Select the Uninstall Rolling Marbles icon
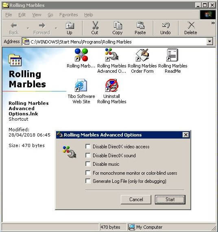Image resolution: width=218 pixels, height=232 pixels. [112, 85]
